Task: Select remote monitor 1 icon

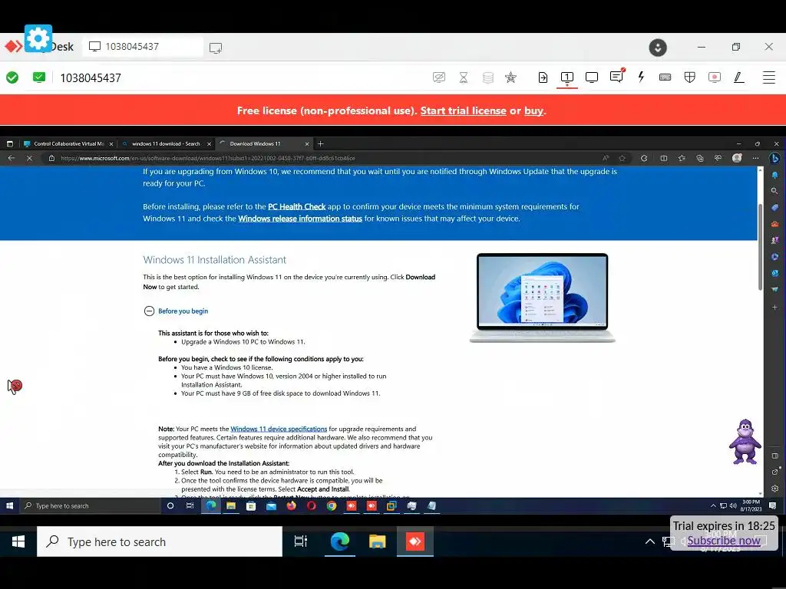Action: [567, 77]
